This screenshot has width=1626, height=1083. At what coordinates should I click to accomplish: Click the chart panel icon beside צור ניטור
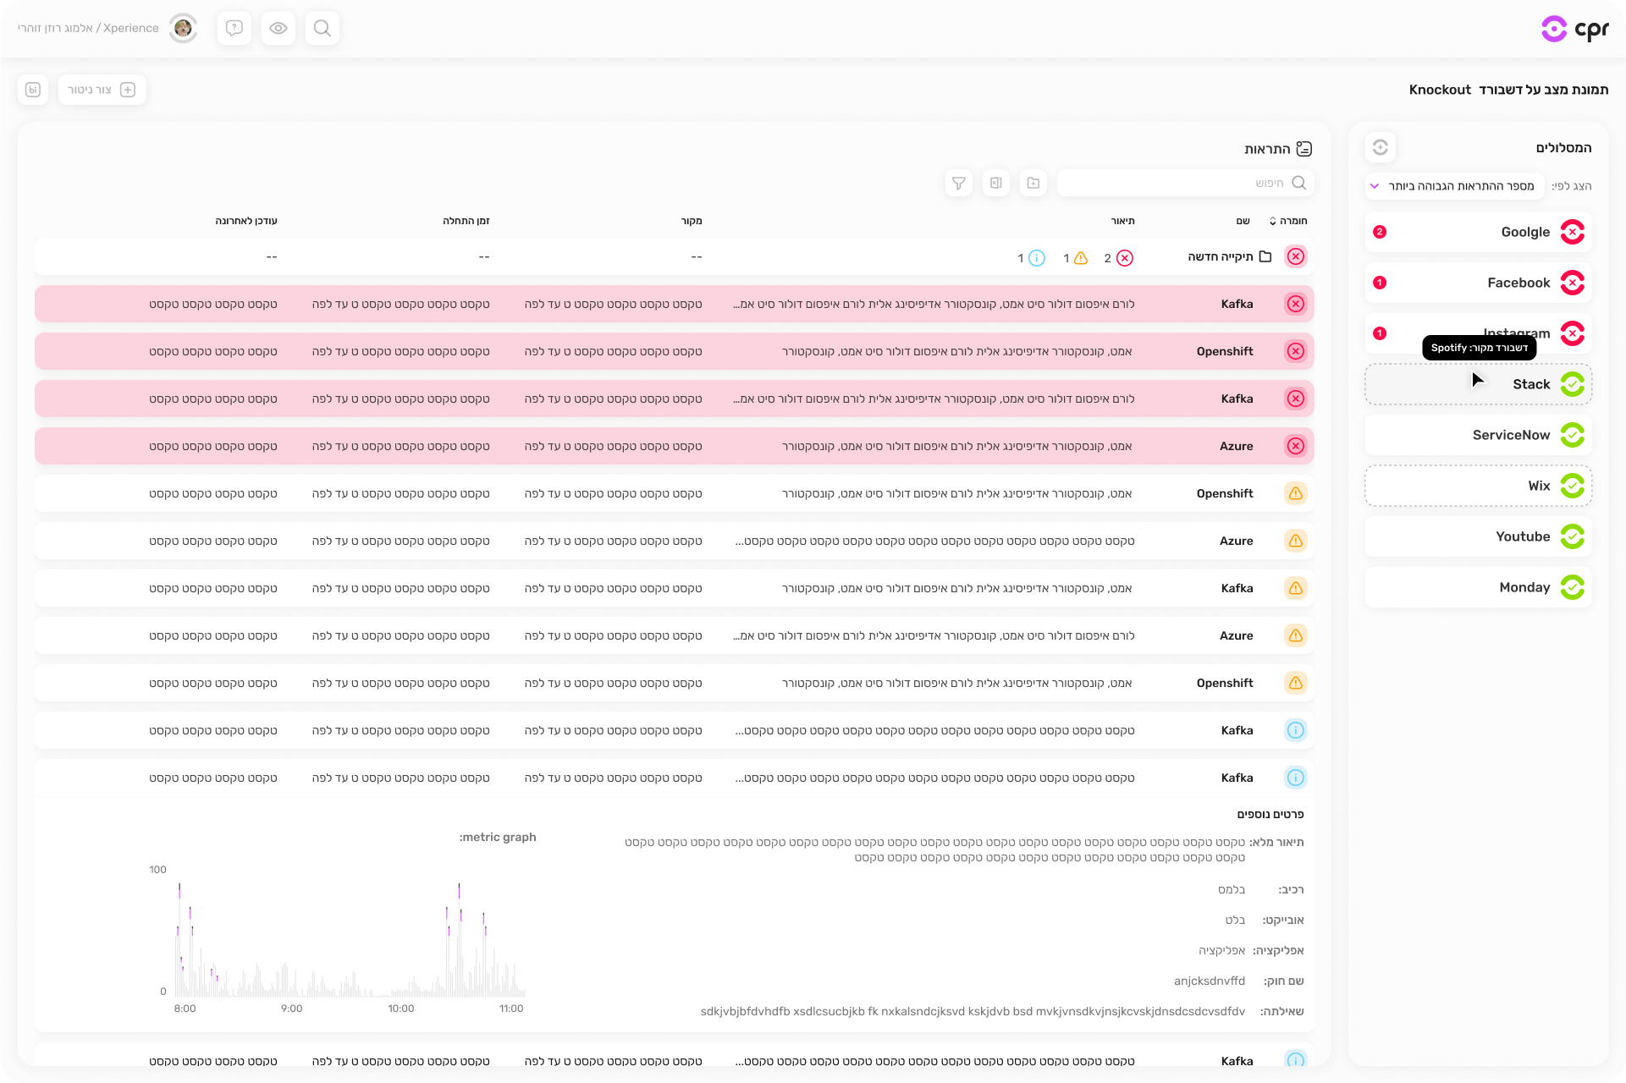tap(33, 90)
